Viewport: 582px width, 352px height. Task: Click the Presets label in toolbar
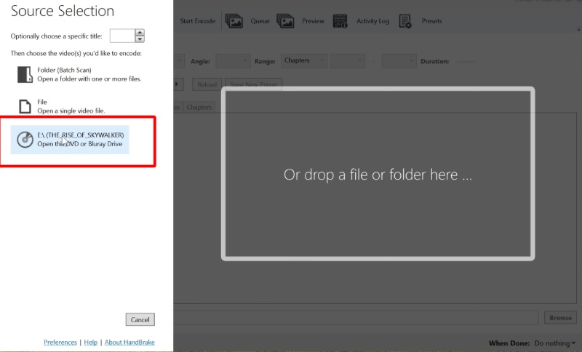[431, 21]
